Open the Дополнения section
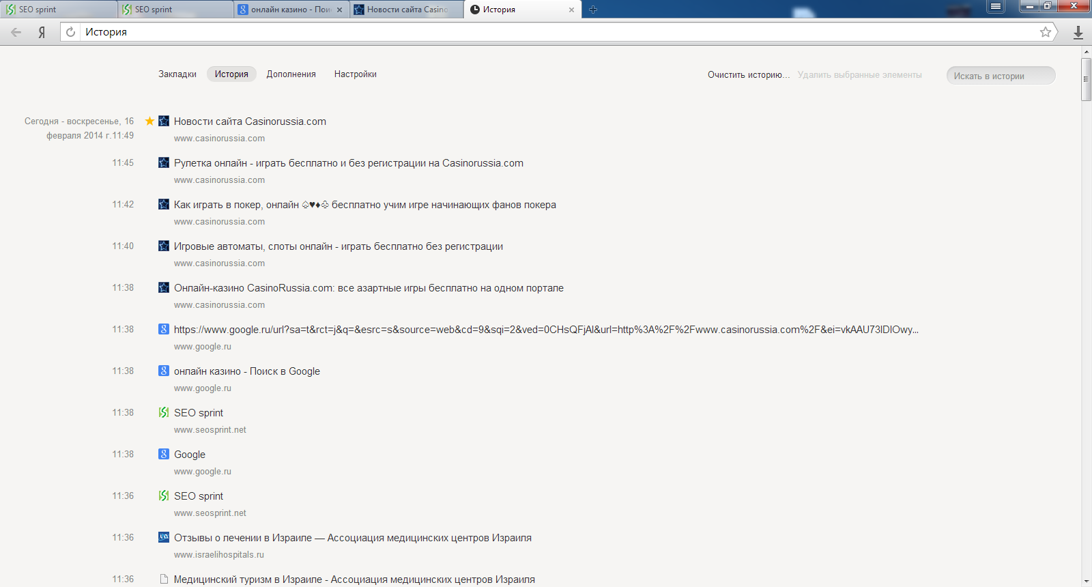The width and height of the screenshot is (1092, 587). tap(291, 74)
